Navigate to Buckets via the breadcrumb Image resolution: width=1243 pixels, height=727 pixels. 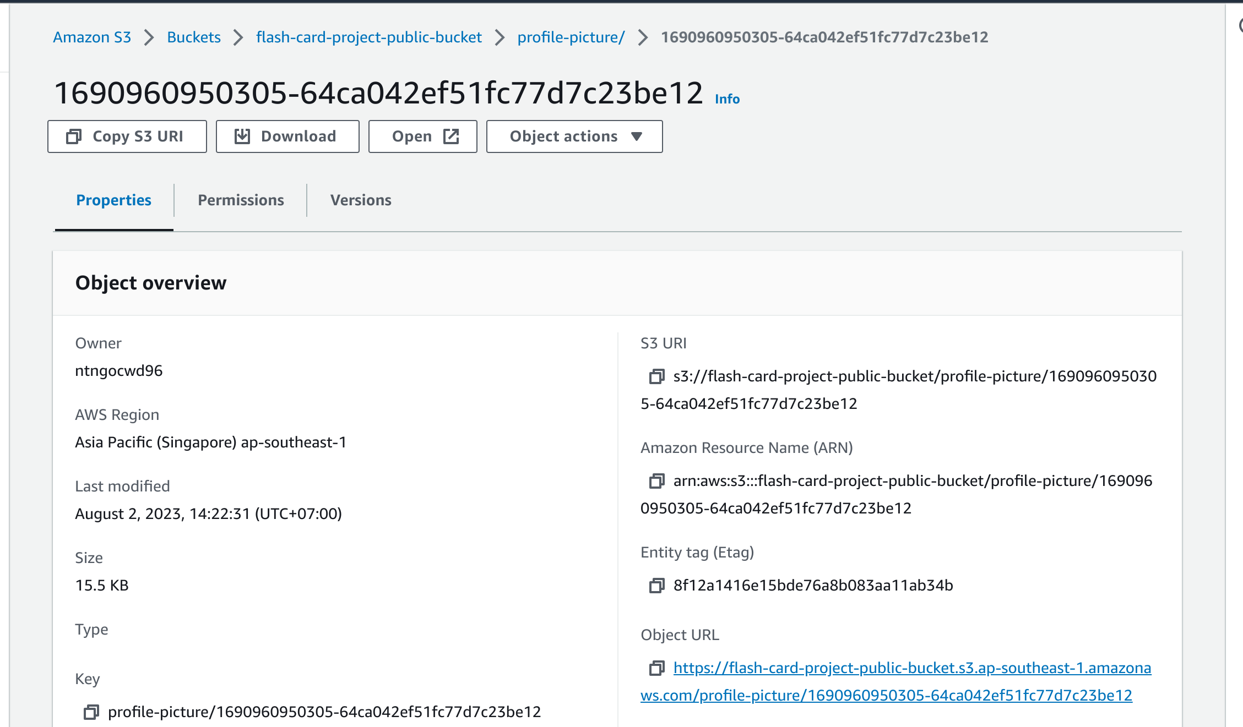[x=193, y=37]
